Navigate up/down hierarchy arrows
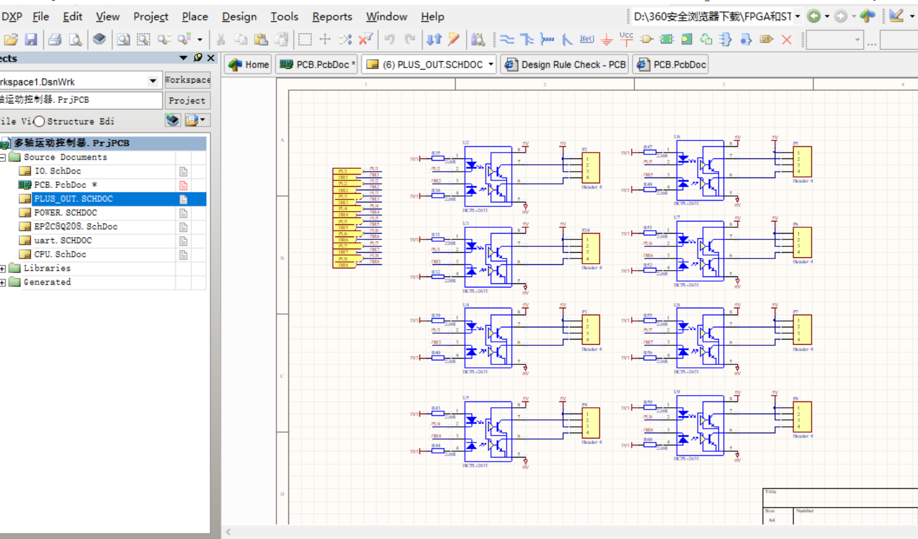The height and width of the screenshot is (539, 918). tap(434, 39)
